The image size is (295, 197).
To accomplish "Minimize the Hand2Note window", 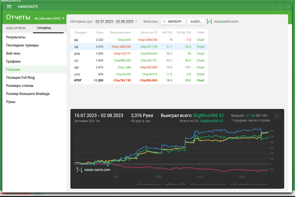I will pos(274,7).
